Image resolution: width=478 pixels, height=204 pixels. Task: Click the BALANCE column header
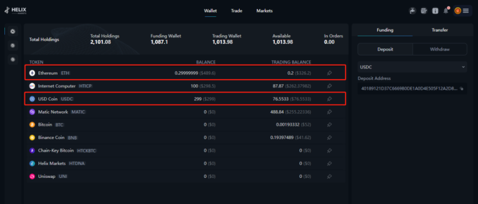(x=206, y=62)
